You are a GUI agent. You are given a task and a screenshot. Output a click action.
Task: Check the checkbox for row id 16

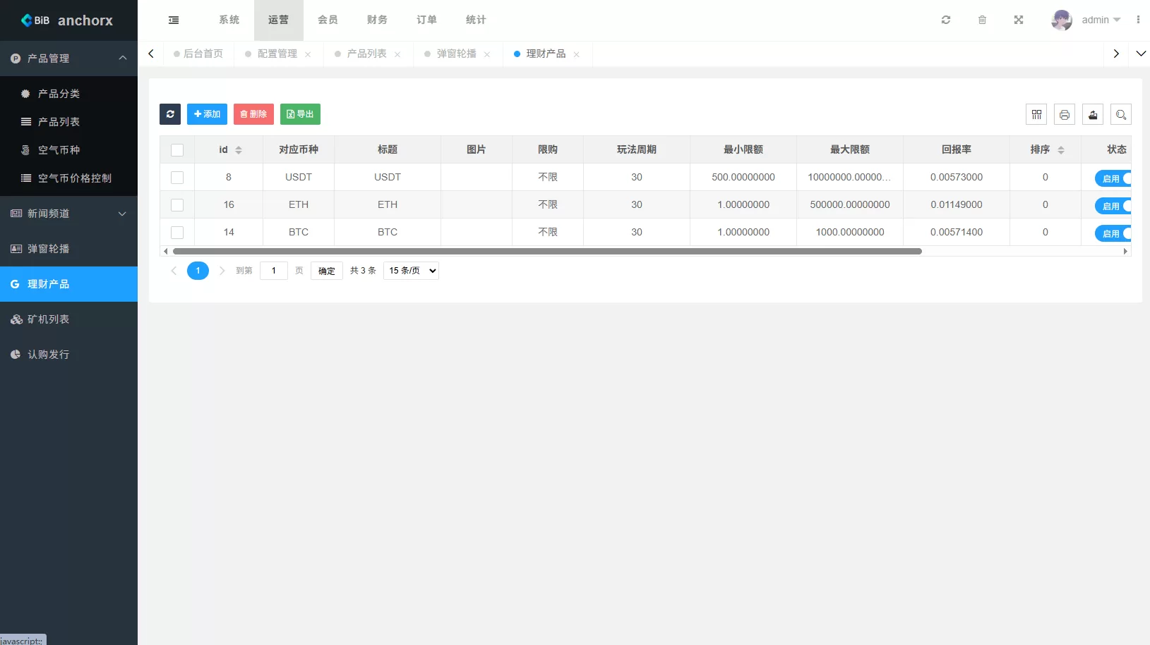(177, 204)
